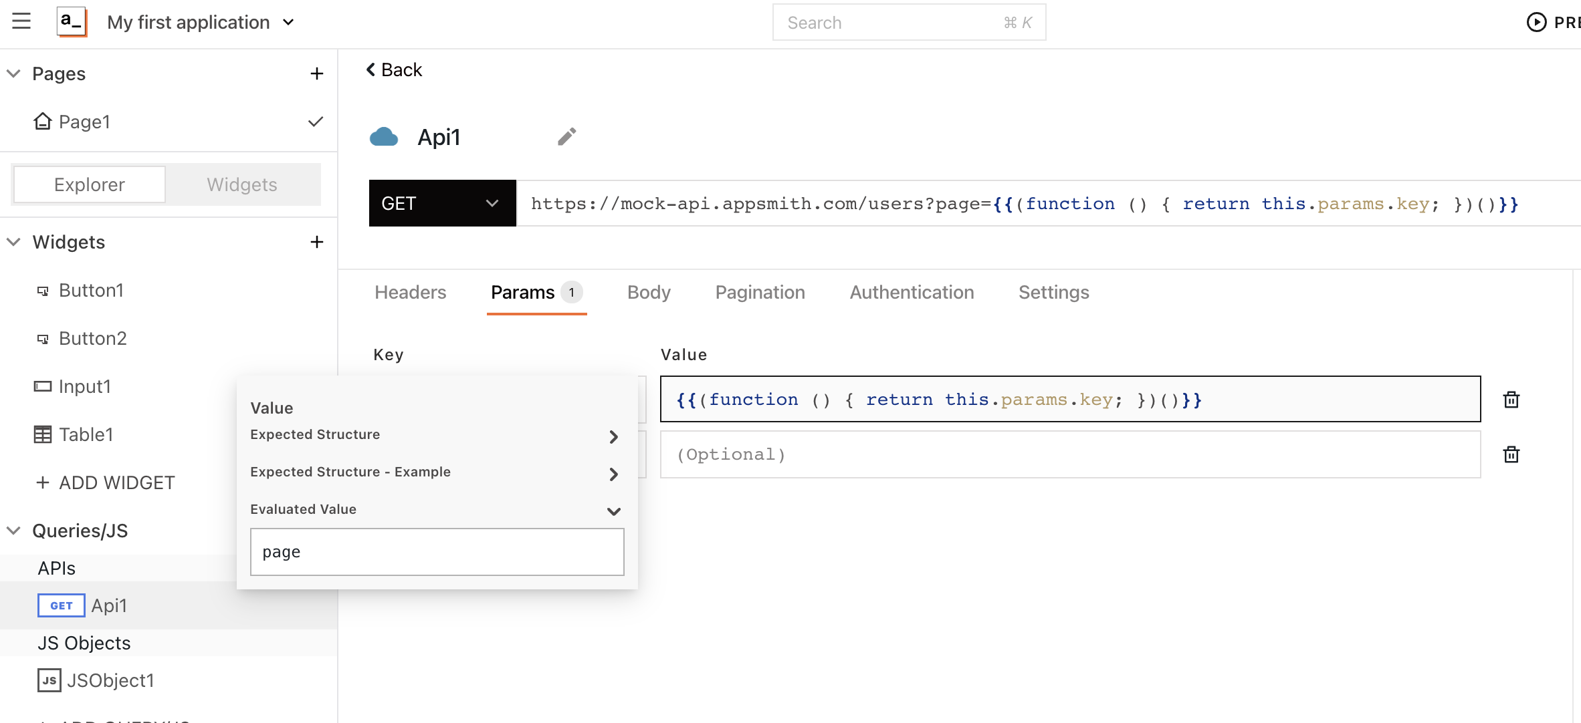Screen dimensions: 1581x723
Task: Open the Authentication tab
Action: (912, 292)
